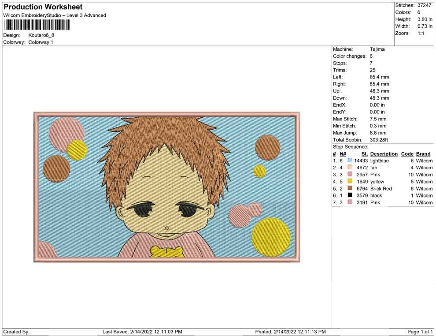This screenshot has width=436, height=336.
Task: Click the Pink swatch with 3191 stitches
Action: pyautogui.click(x=350, y=202)
